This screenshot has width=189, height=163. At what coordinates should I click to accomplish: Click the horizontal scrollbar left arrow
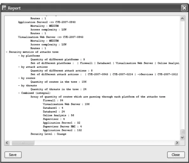(x=7, y=143)
